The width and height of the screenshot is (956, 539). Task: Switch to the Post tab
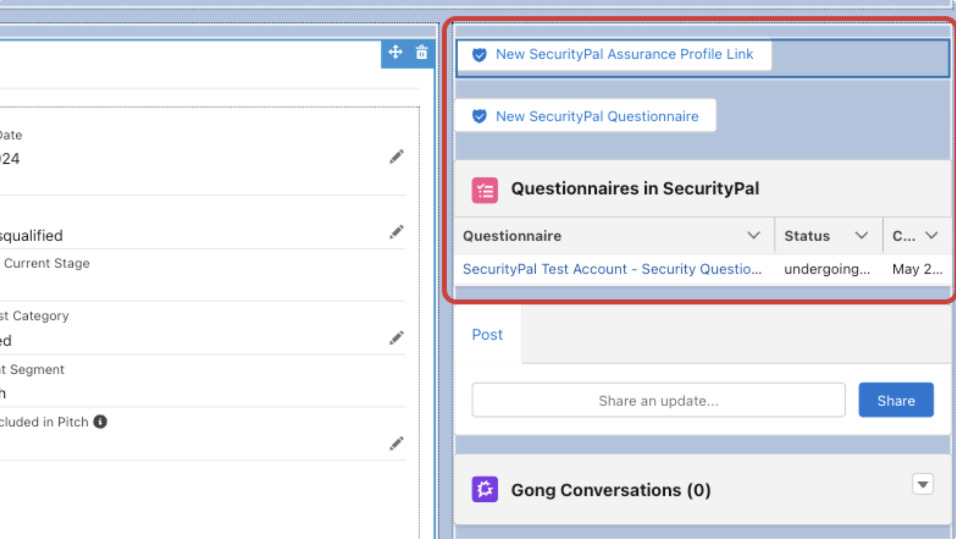[487, 334]
